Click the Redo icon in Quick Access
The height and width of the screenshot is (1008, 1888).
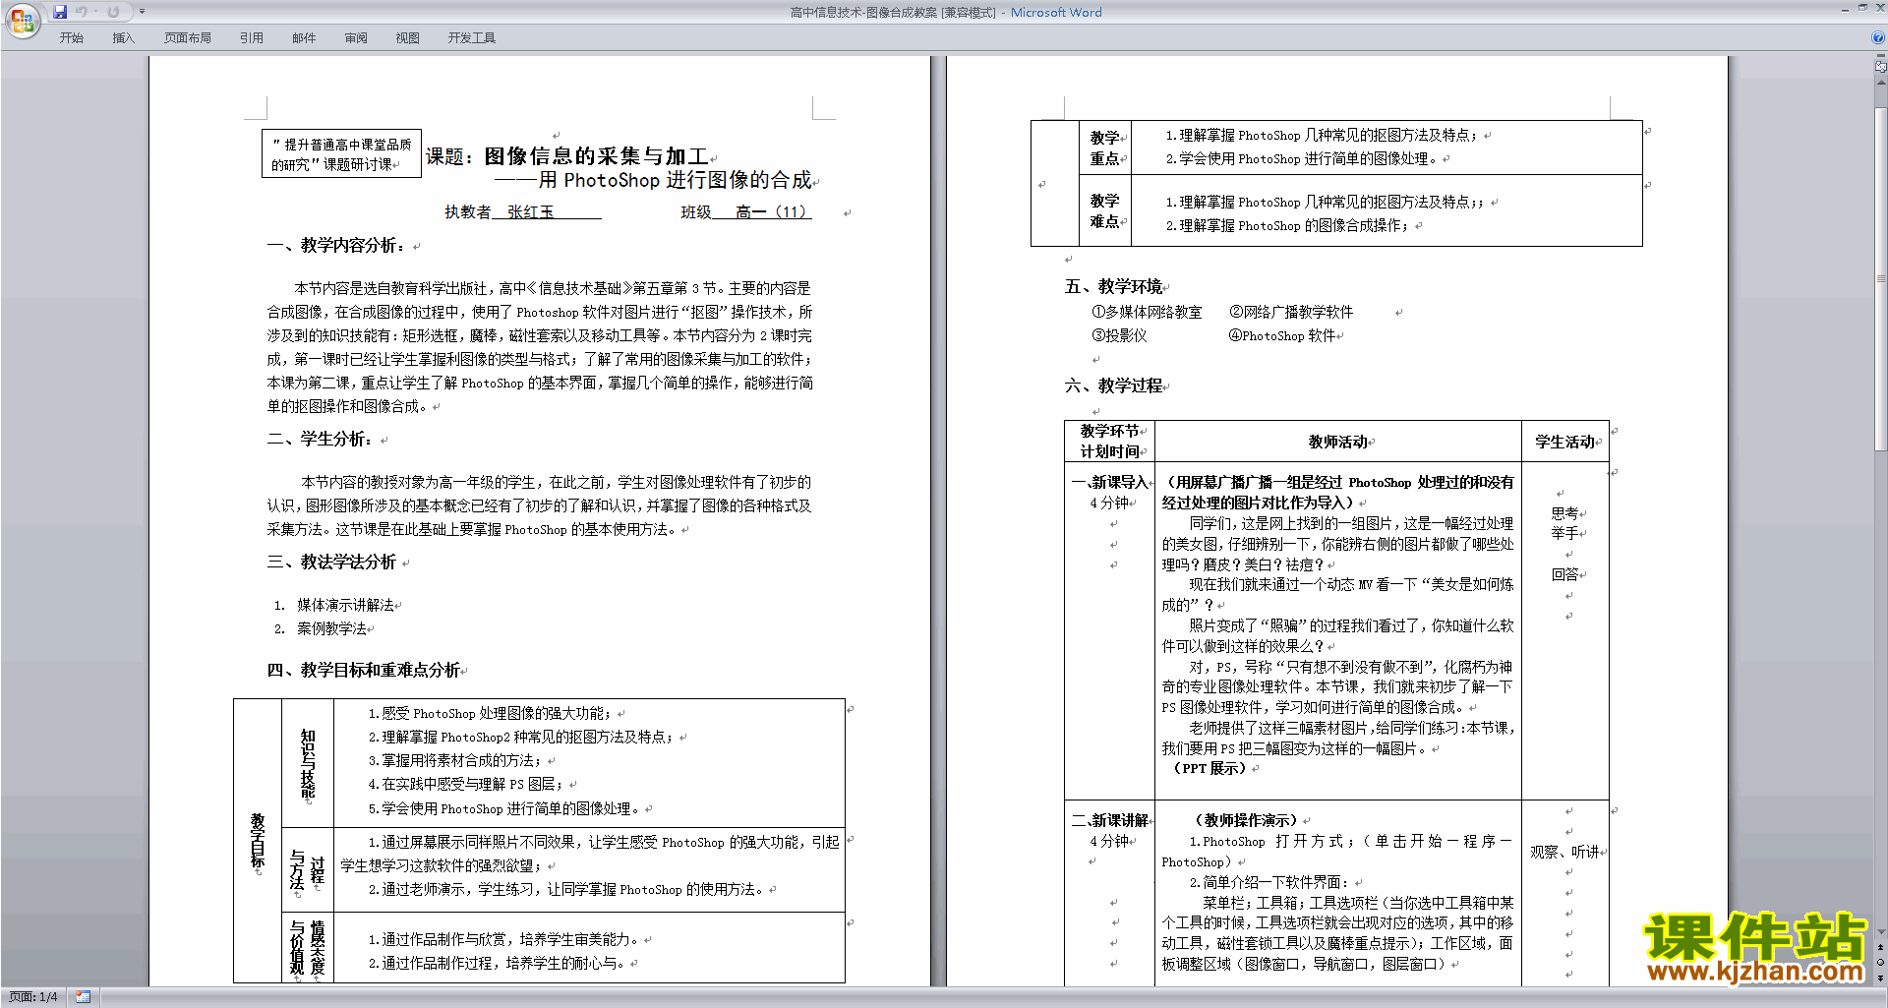[x=113, y=12]
